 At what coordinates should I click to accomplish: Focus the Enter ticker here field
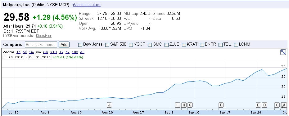pyautogui.click(x=41, y=45)
